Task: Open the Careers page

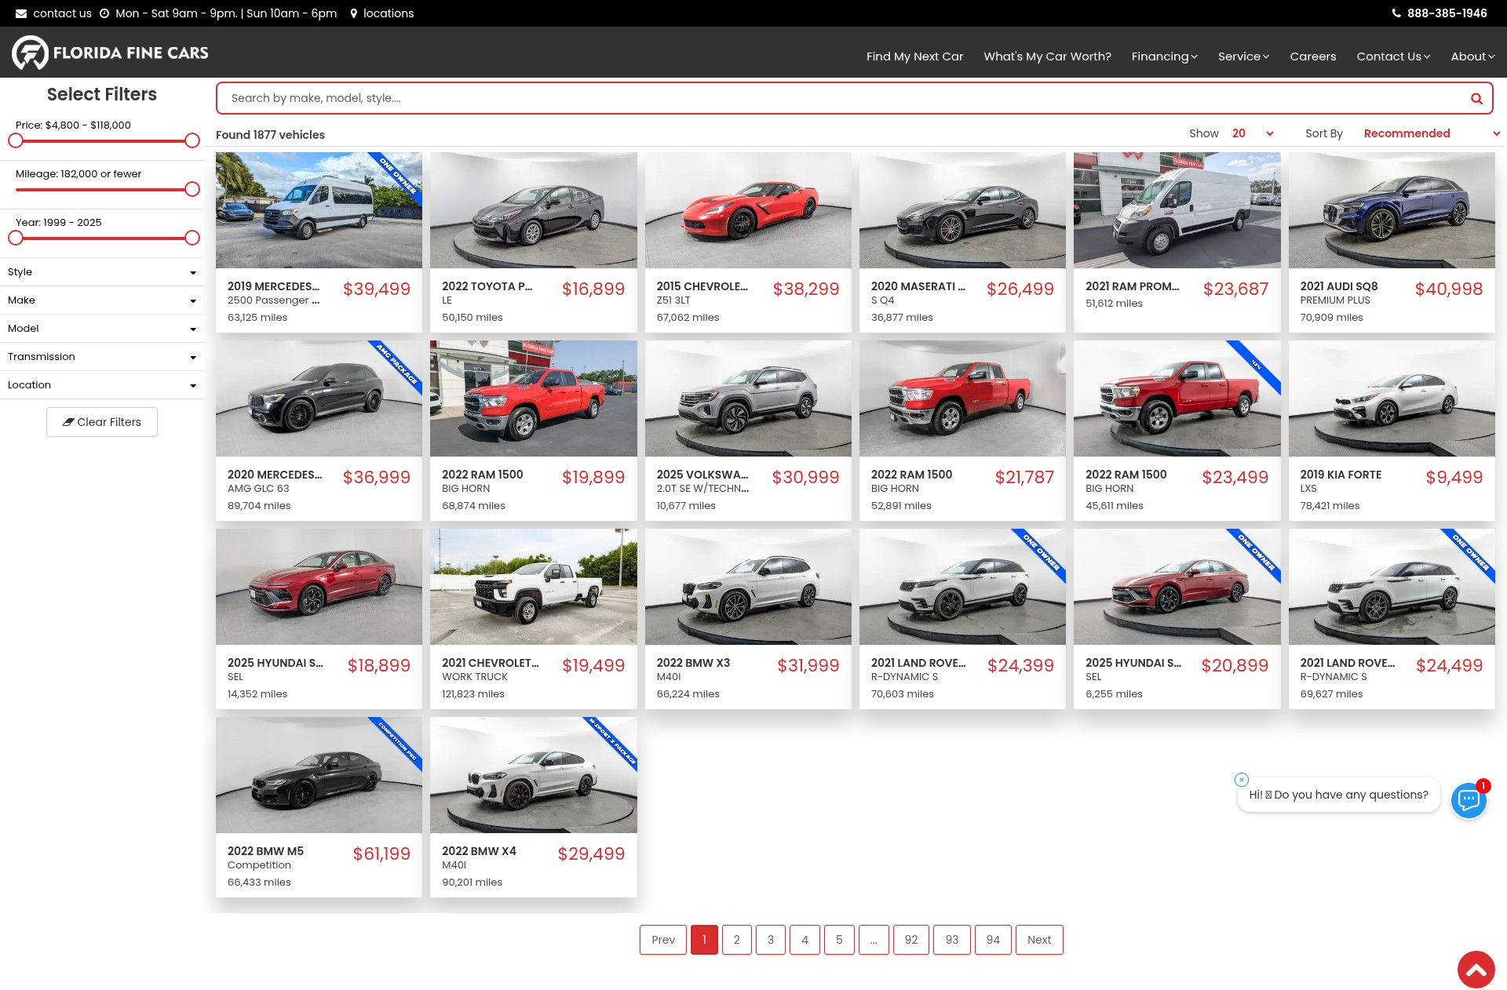Action: pyautogui.click(x=1312, y=56)
